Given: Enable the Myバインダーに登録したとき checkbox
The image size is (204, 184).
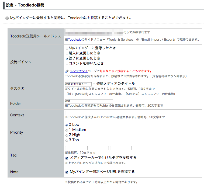Looking at the screenshot, I should (x=67, y=49).
